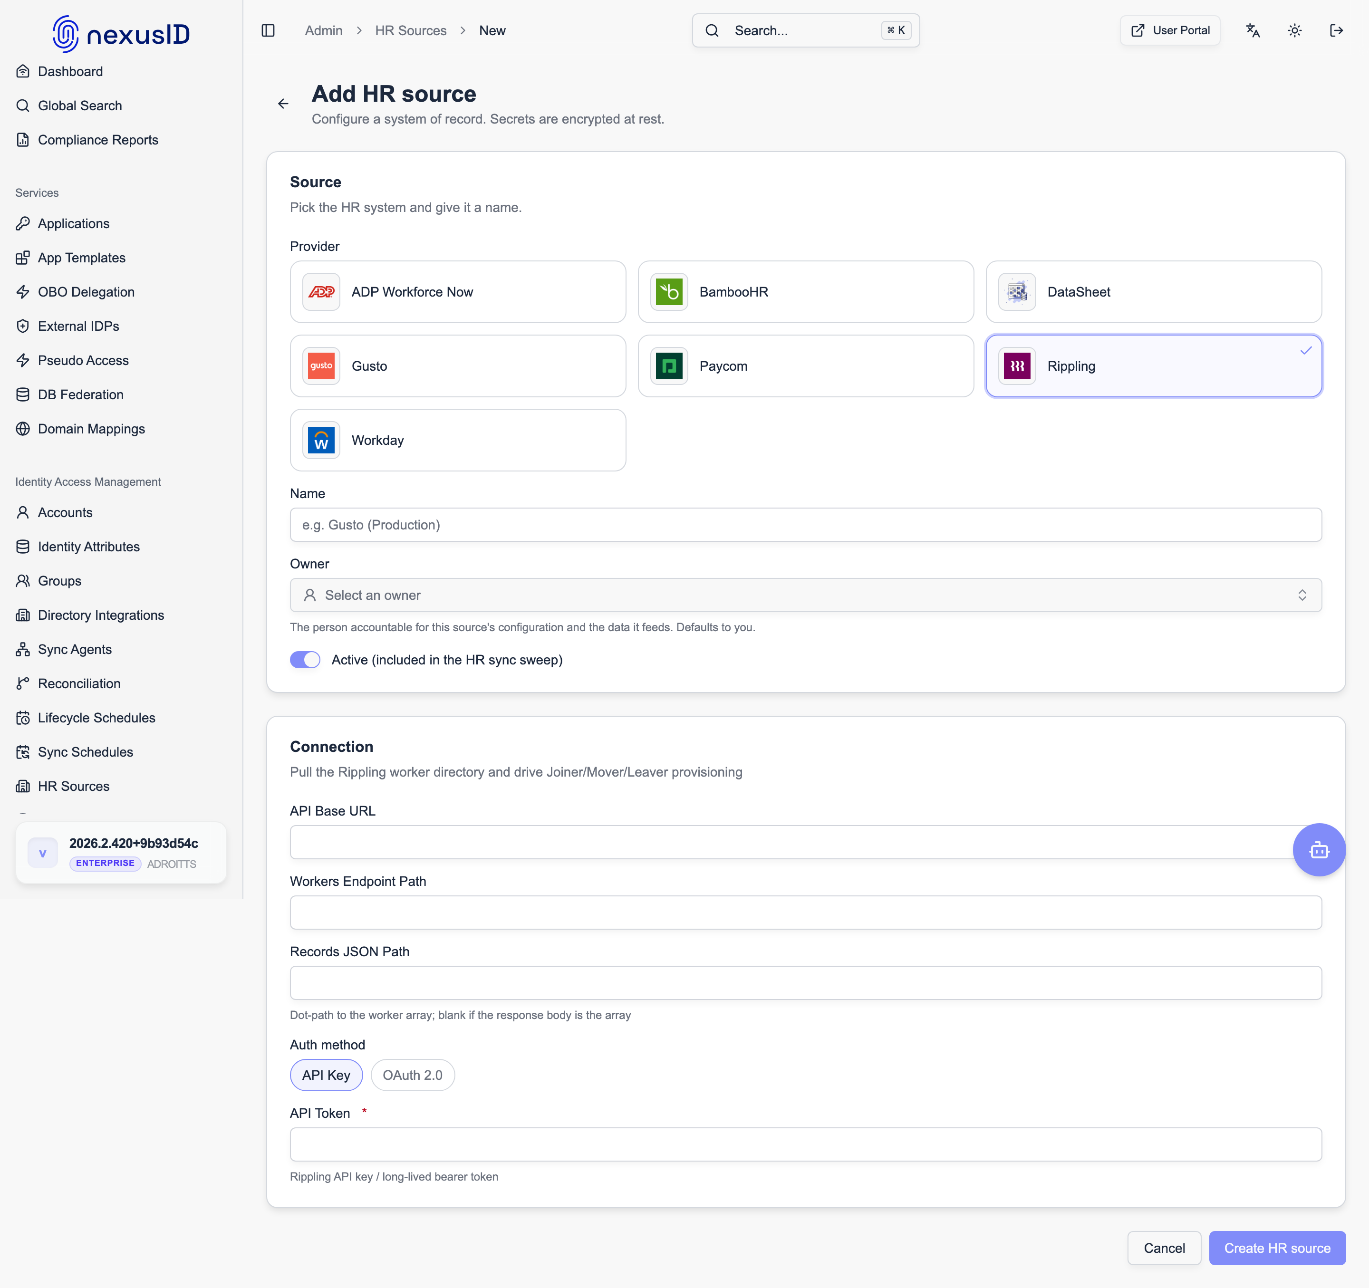This screenshot has width=1369, height=1288.
Task: Click the Workday logo icon
Action: coord(322,441)
